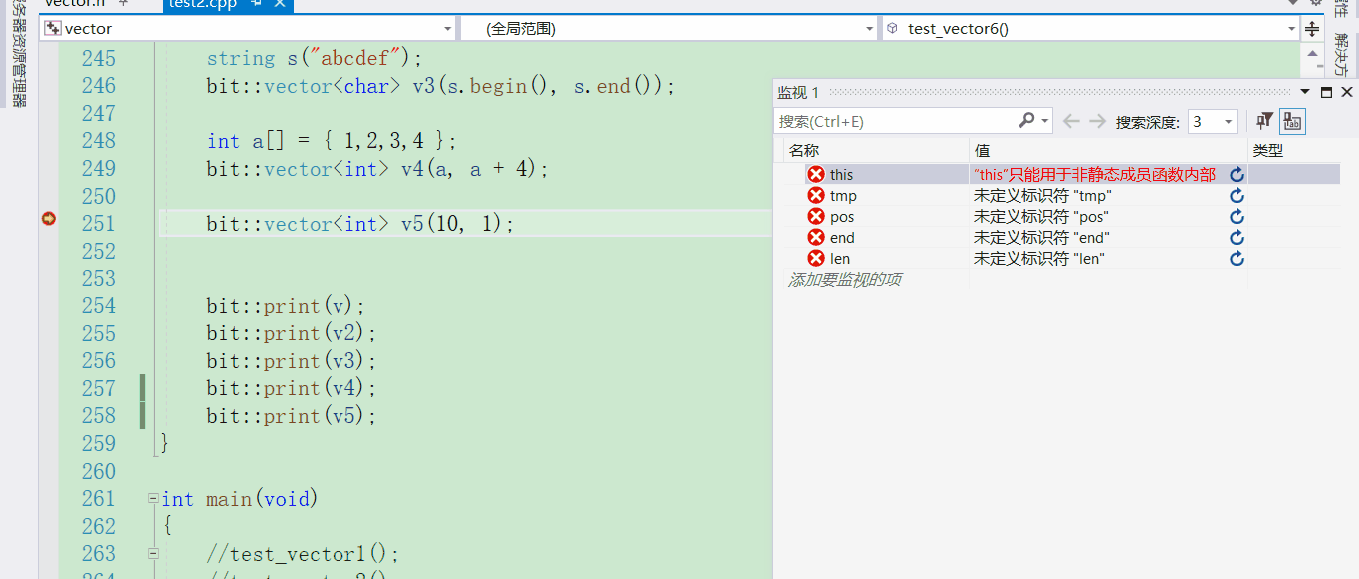1359x579 pixels.
Task: Select the 'len' watch row name
Action: tap(840, 259)
